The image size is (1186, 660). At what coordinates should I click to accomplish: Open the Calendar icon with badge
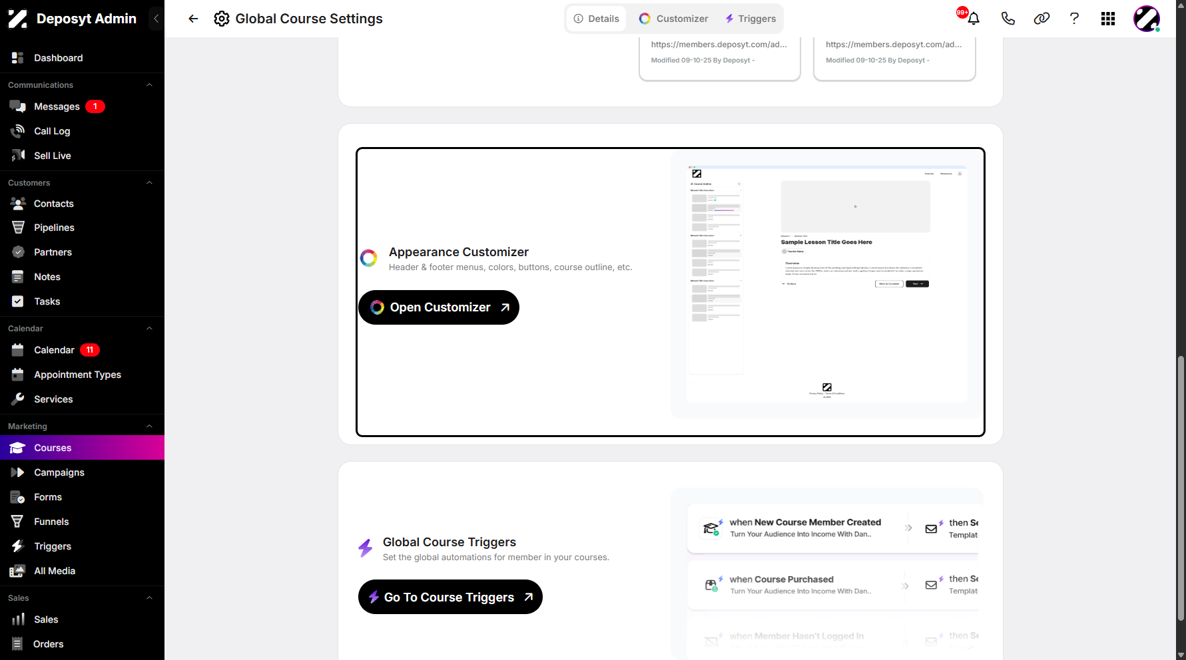pos(18,350)
